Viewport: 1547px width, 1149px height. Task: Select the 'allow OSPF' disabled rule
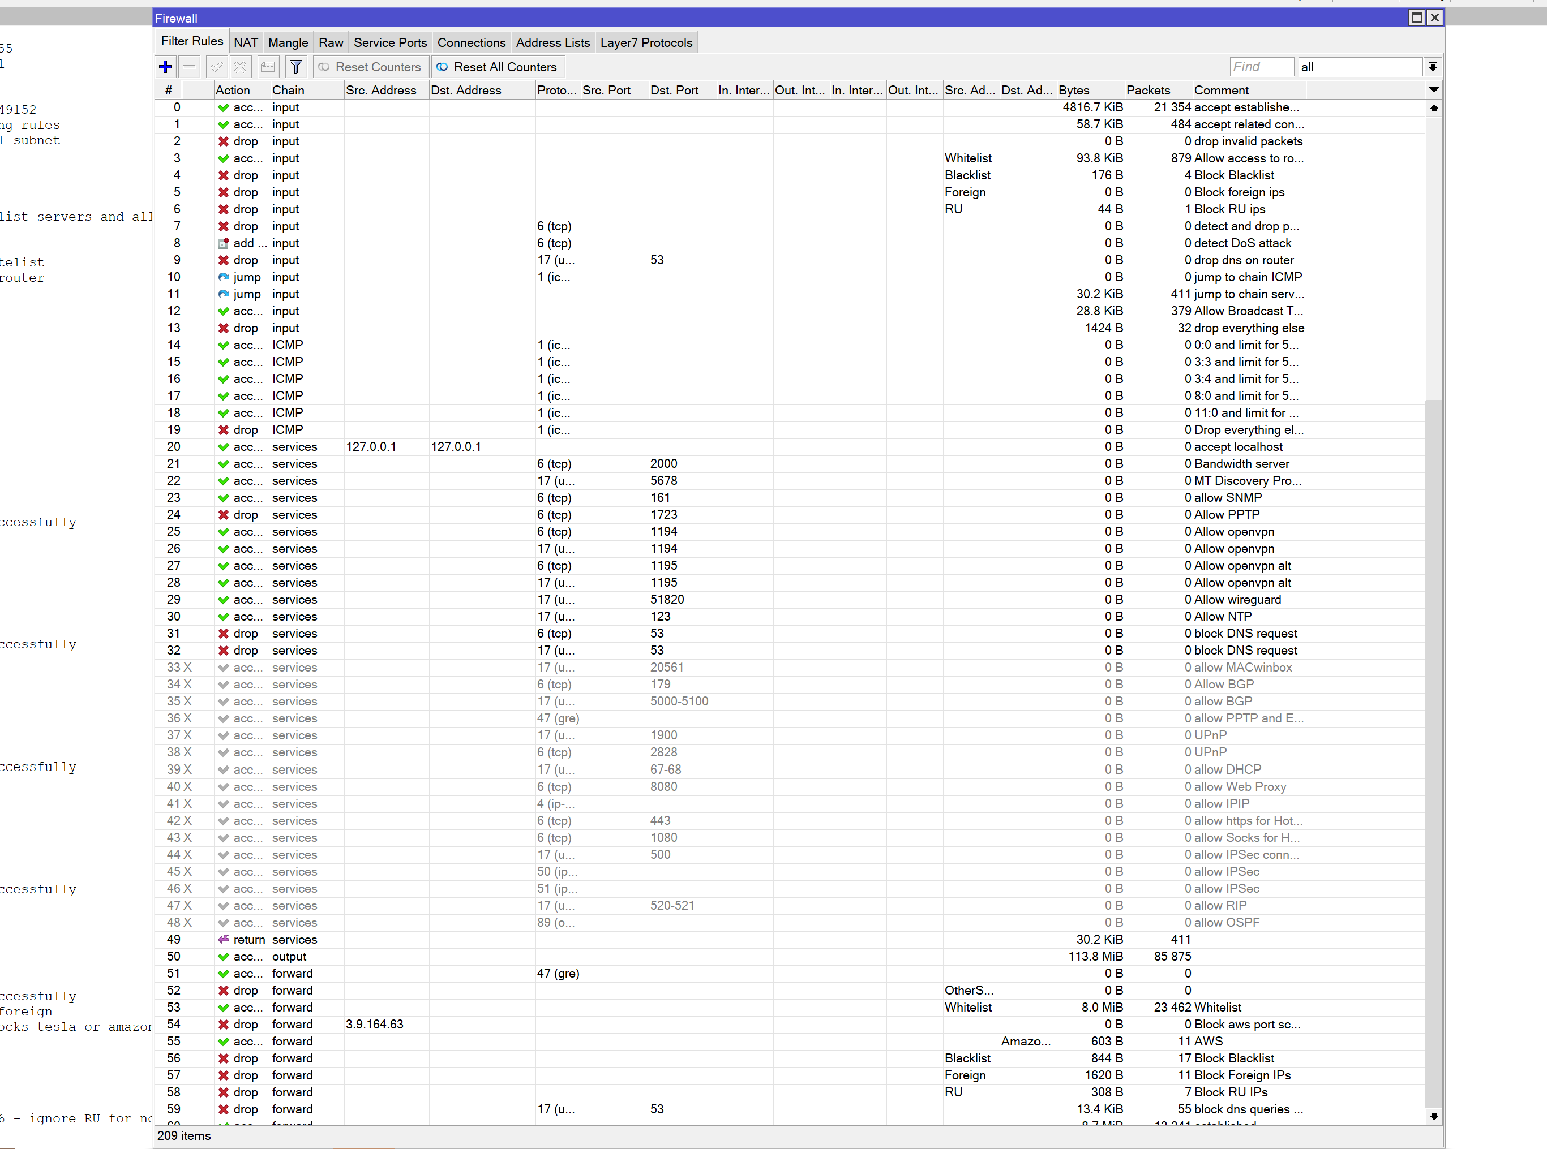(x=790, y=923)
